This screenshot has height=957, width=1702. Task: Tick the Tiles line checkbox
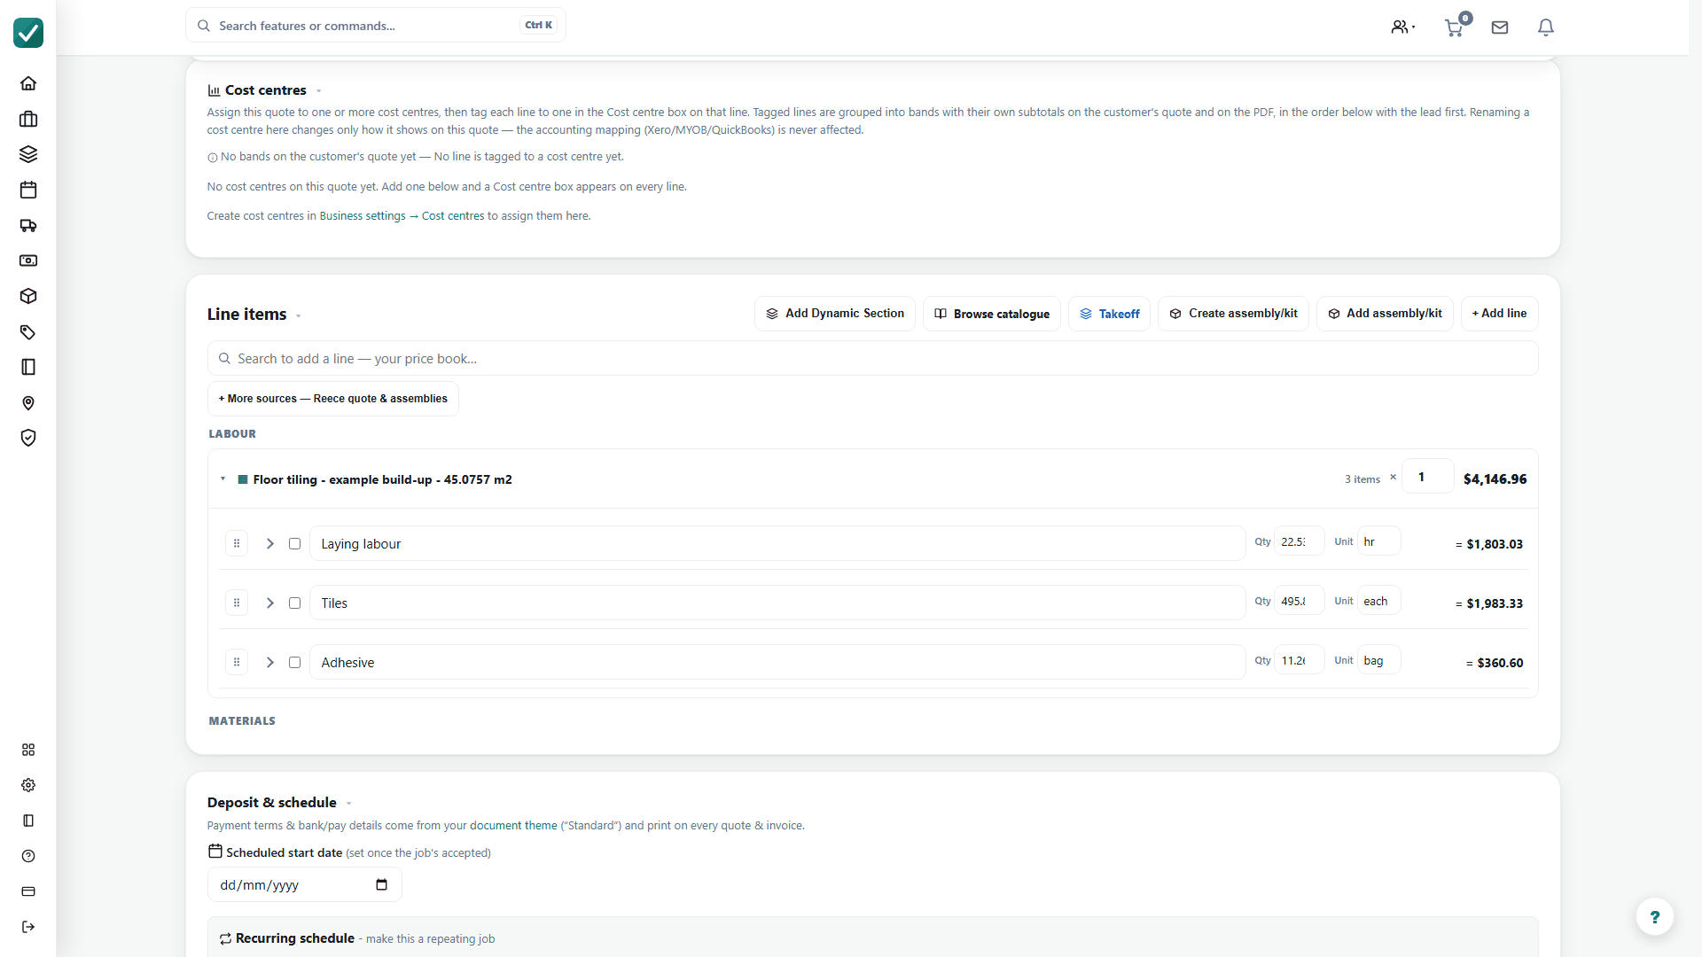tap(295, 603)
